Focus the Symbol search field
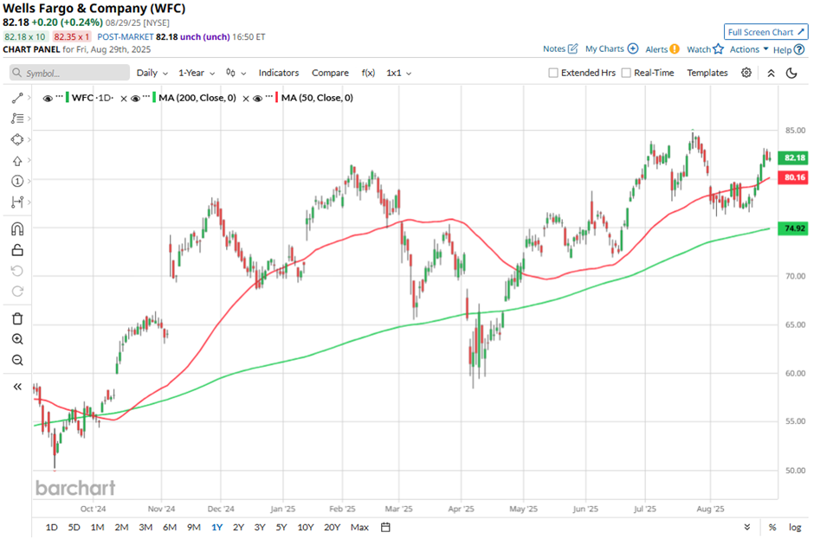 pyautogui.click(x=69, y=74)
